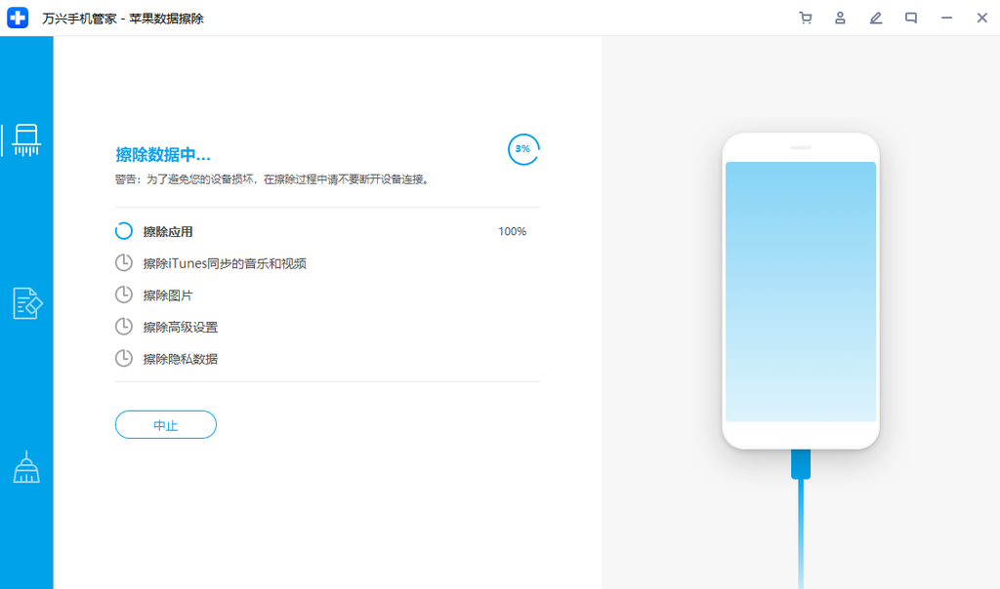The width and height of the screenshot is (1000, 589).
Task: Click the 3% circular progress ring
Action: tap(523, 148)
